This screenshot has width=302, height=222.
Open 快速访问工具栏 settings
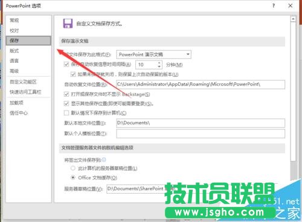coord(25,92)
